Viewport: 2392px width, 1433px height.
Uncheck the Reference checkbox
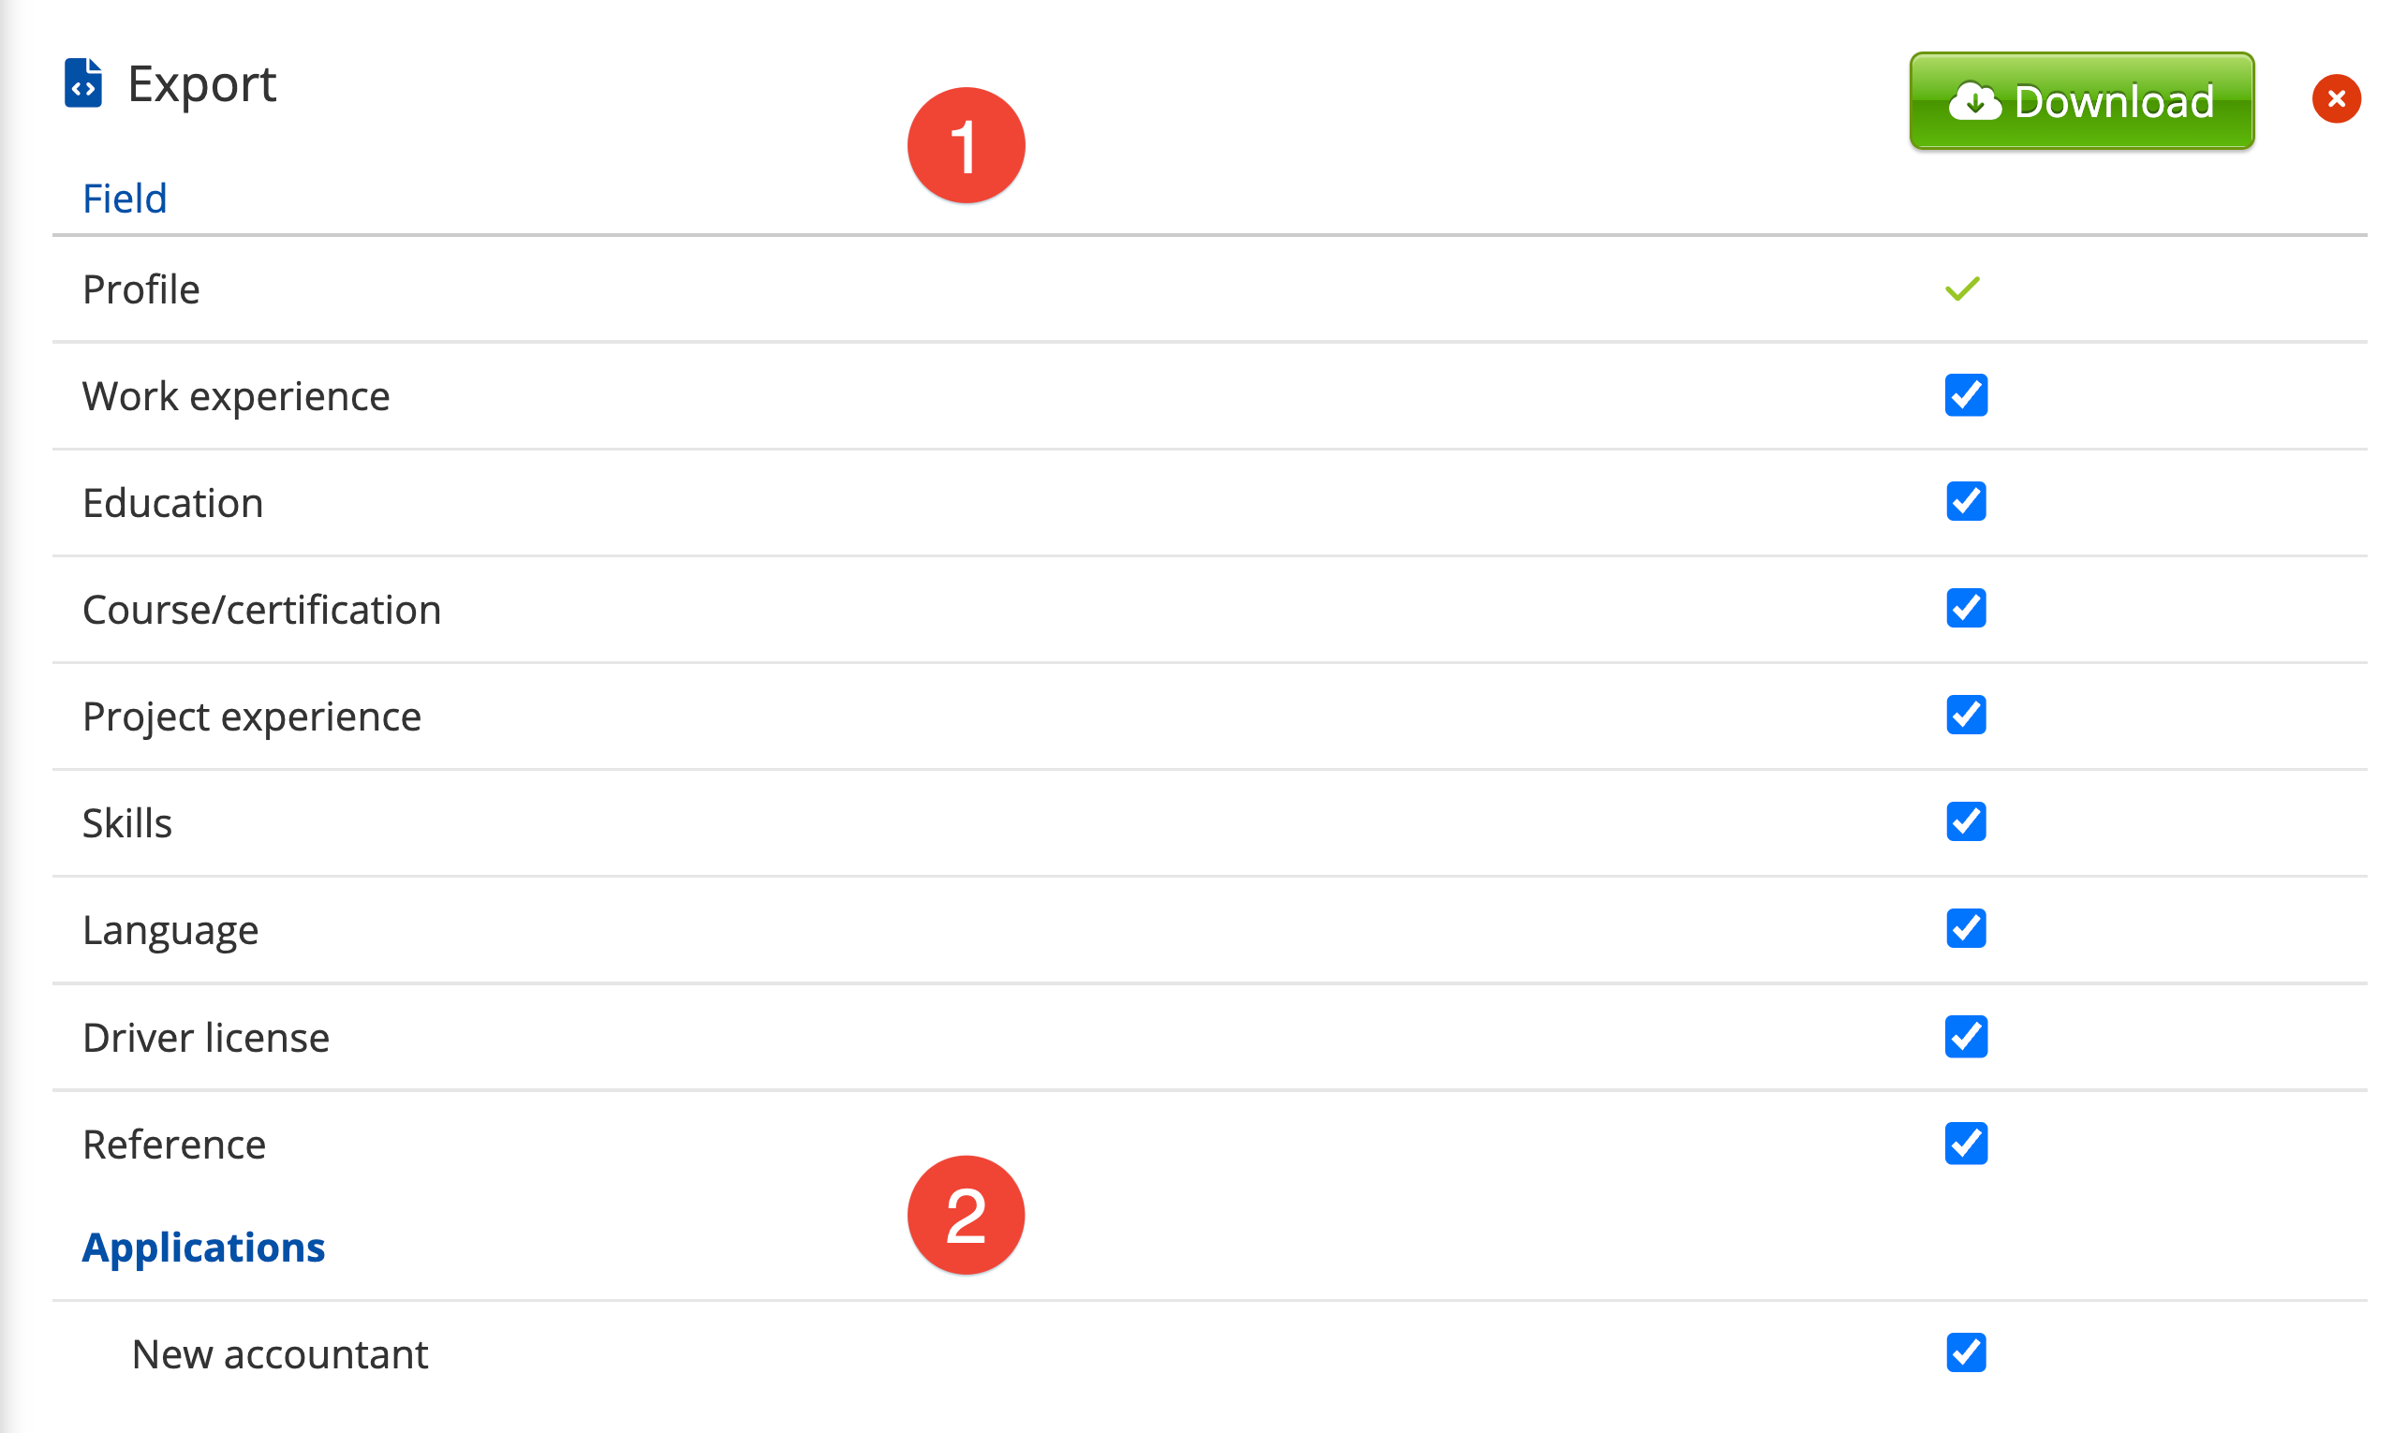[x=1965, y=1144]
